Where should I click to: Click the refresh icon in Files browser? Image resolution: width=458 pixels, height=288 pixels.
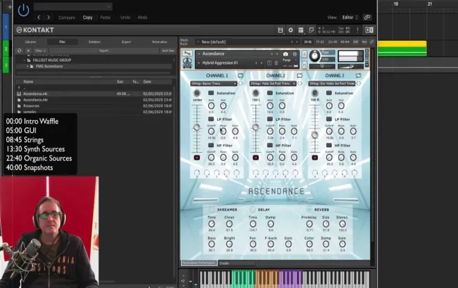tap(19, 51)
